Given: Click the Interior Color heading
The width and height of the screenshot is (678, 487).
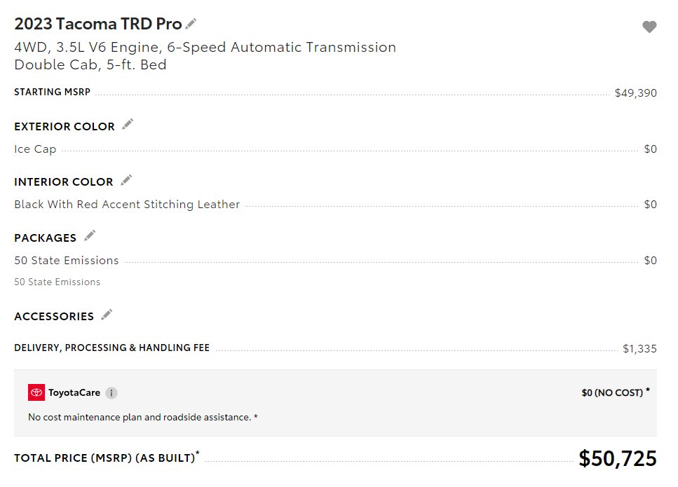Looking at the screenshot, I should pos(64,182).
